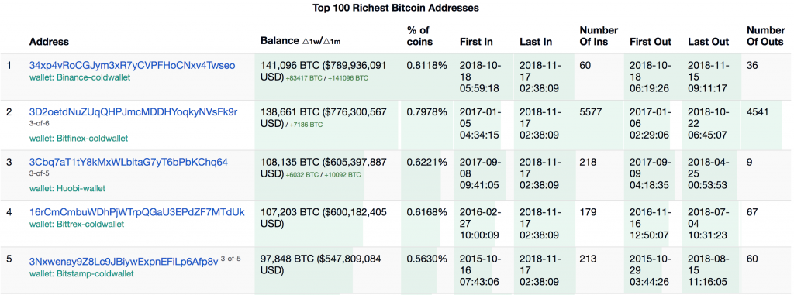Click the Huobi-wallet wallet label
The image size is (794, 295).
pos(67,188)
